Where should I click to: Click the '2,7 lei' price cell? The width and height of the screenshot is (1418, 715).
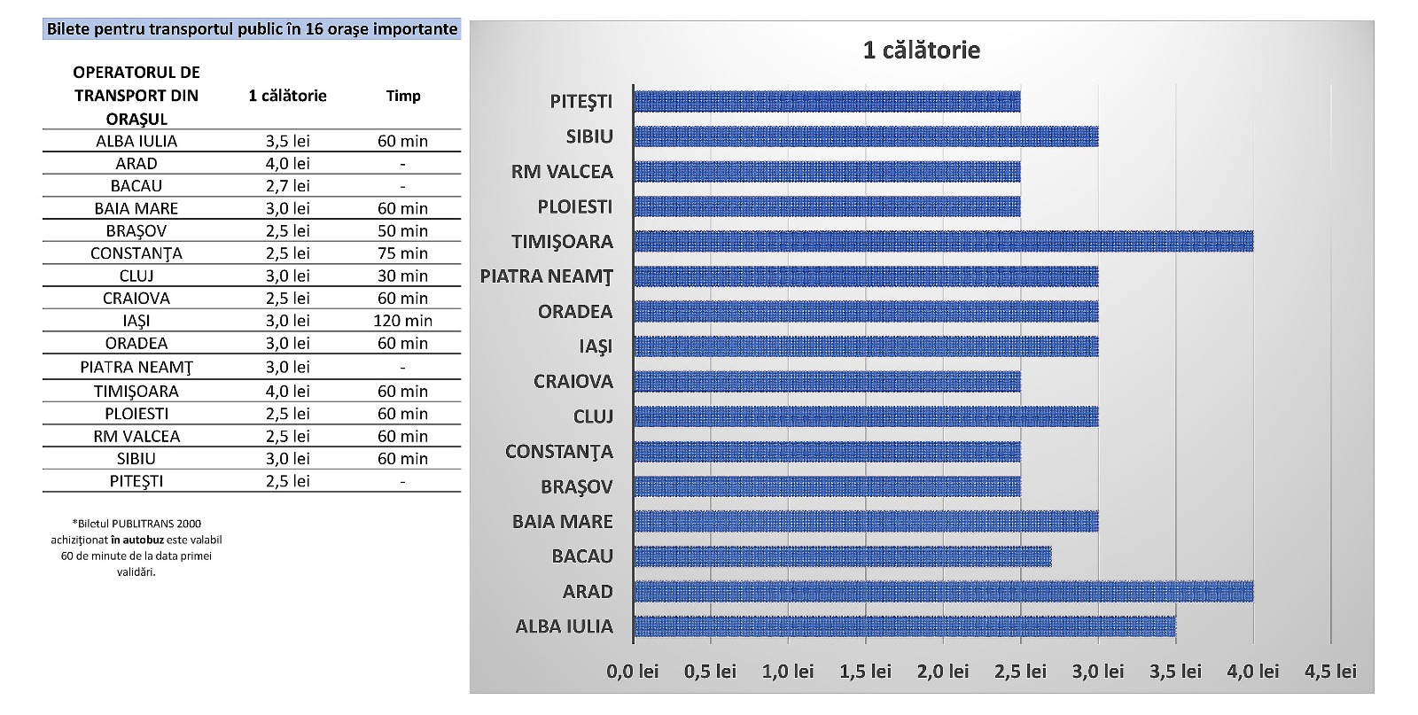(x=287, y=186)
